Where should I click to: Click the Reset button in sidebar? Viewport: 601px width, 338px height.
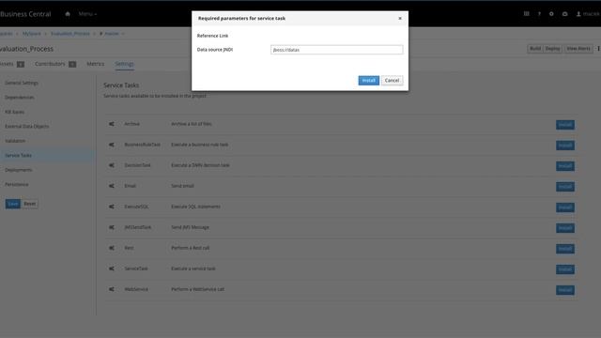click(x=29, y=204)
